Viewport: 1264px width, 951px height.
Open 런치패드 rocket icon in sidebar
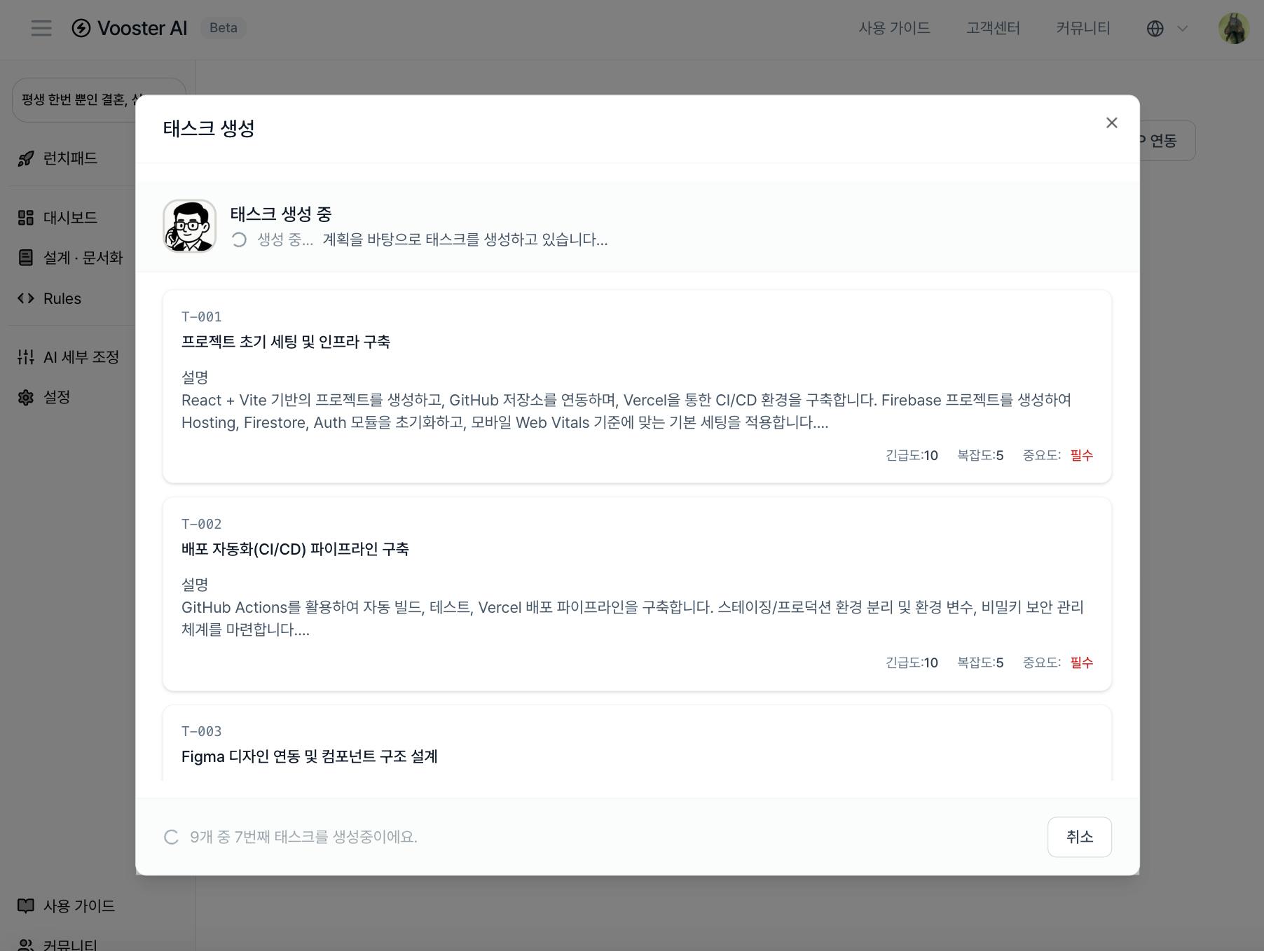click(x=26, y=159)
